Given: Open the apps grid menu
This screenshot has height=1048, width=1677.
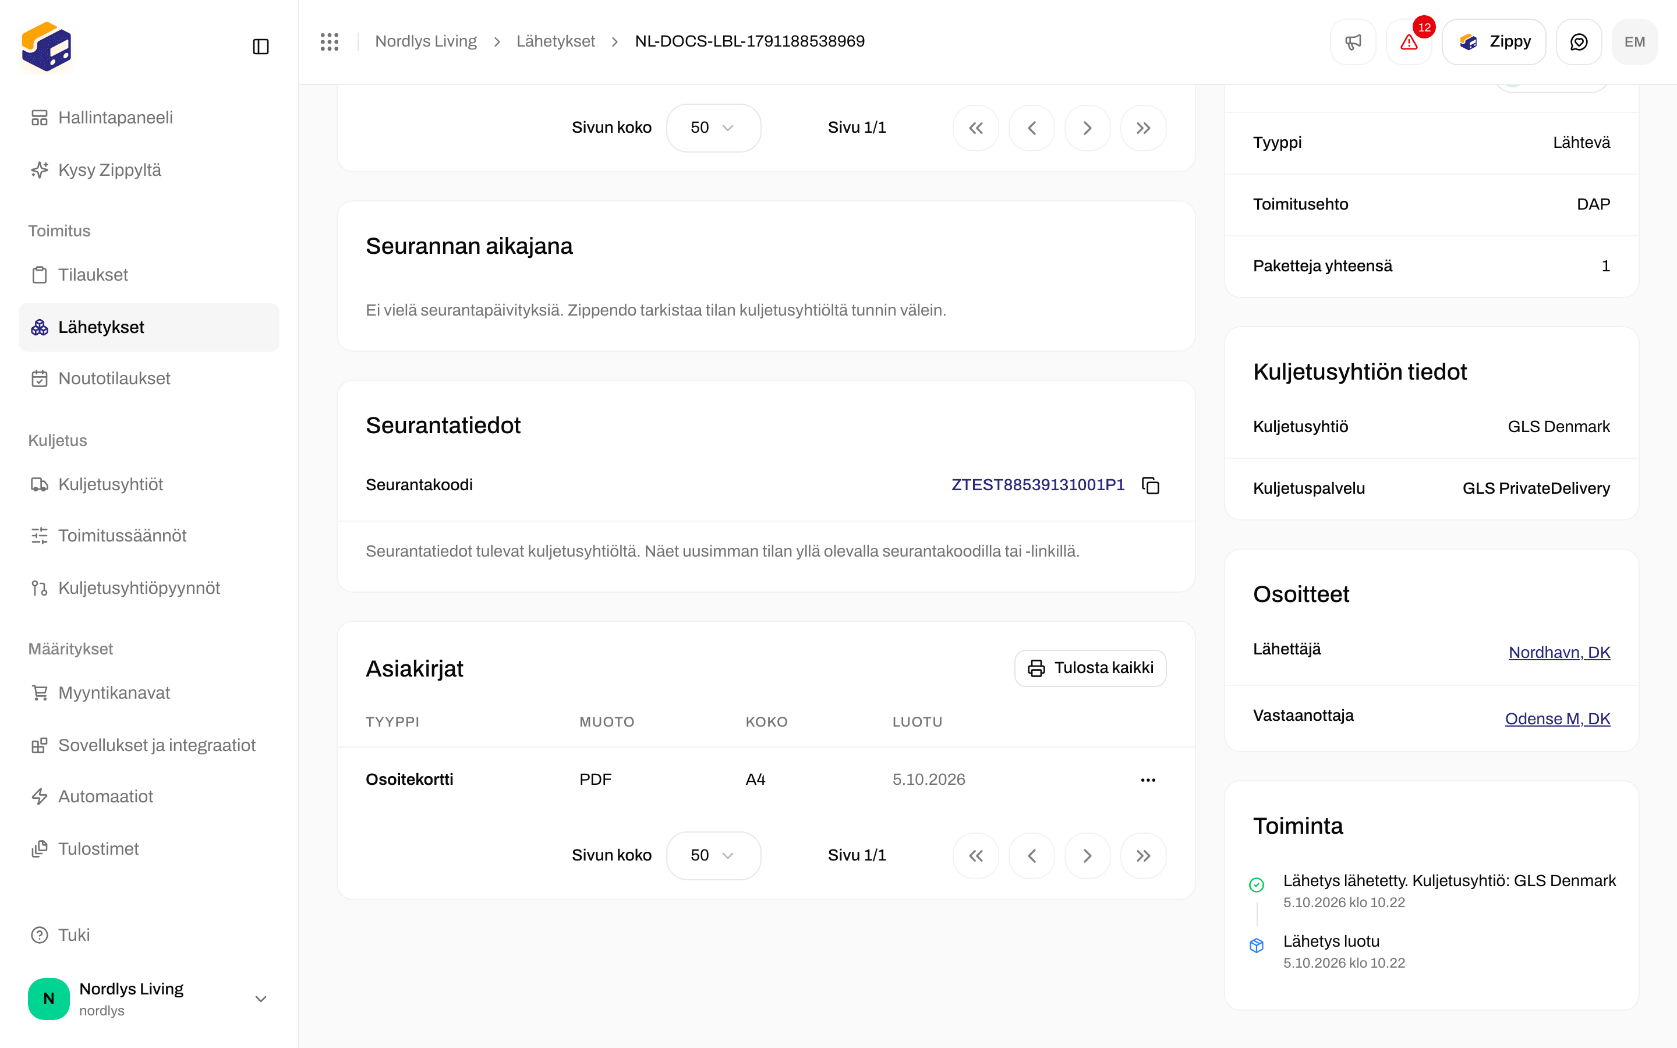Looking at the screenshot, I should (x=329, y=41).
